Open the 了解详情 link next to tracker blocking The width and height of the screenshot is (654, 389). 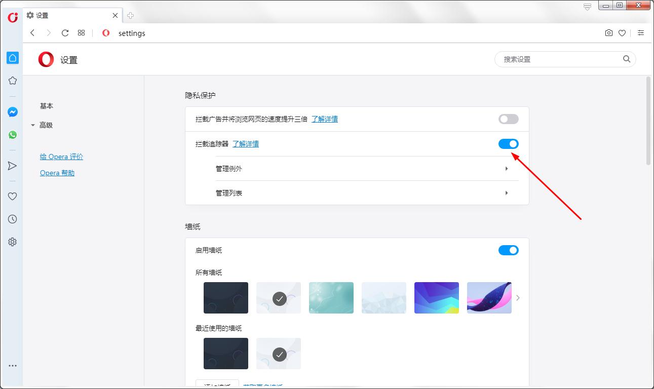pos(246,143)
